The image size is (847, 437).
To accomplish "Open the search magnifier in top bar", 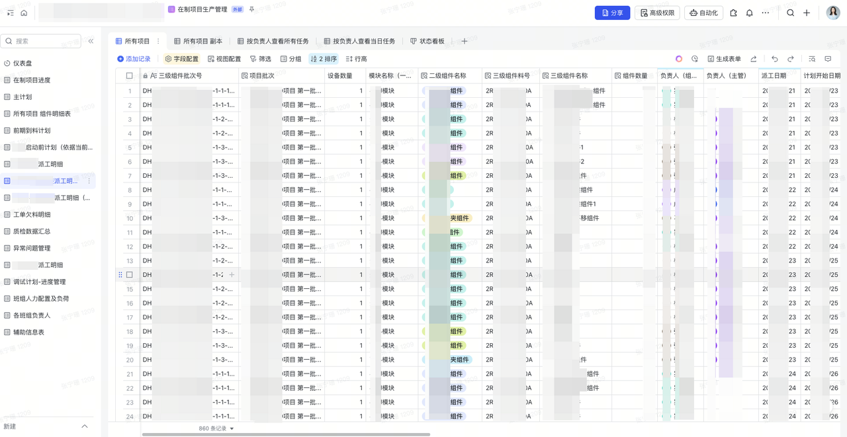I will click(x=791, y=13).
